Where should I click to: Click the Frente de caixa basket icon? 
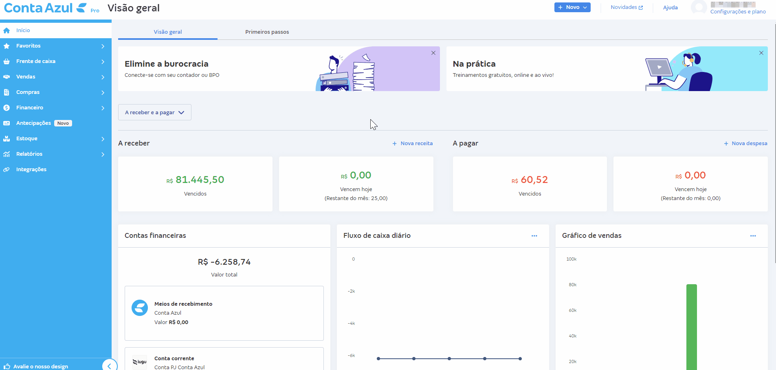click(x=7, y=61)
